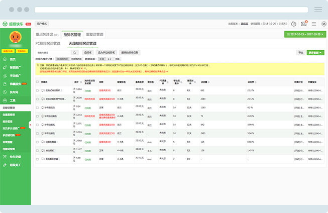This screenshot has height=213, width=328.
Task: Click the 导出 export button
Action: pyautogui.click(x=300, y=52)
